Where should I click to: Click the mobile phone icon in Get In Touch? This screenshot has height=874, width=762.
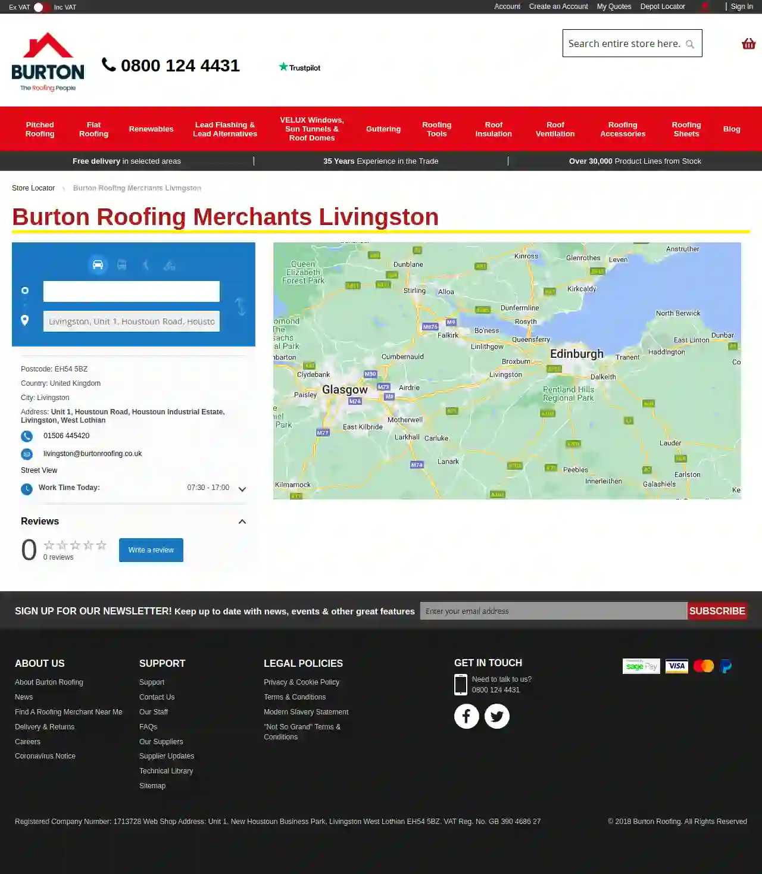coord(461,685)
